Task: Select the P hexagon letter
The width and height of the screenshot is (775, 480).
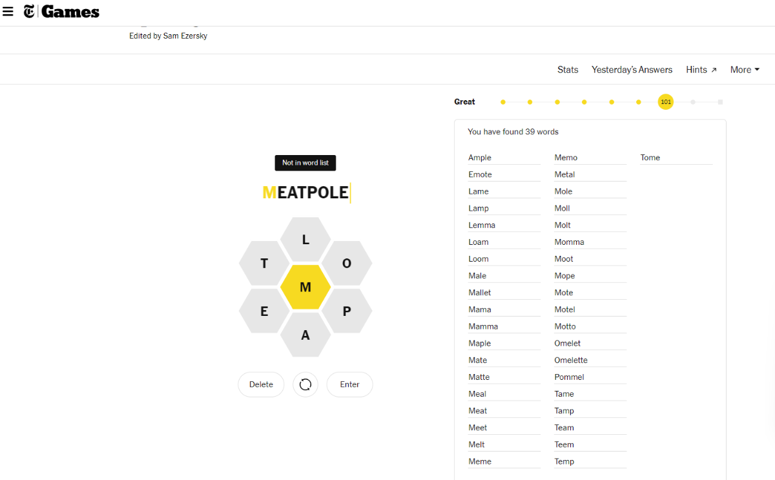Action: pyautogui.click(x=347, y=311)
